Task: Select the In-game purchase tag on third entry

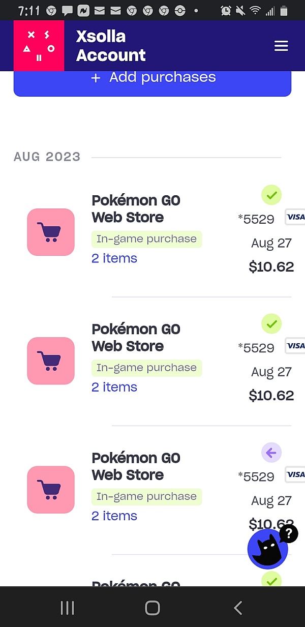Action: point(146,496)
